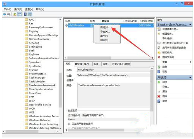Select the TextServicesFramework tree folder
Viewport: 194px width, 139px height.
tap(42, 86)
